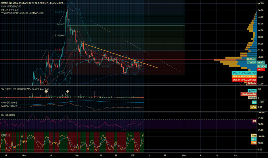268x158 pixels.
Task: Click the cyan EMA 20/50/100/200:Plot label
Action: point(244,73)
